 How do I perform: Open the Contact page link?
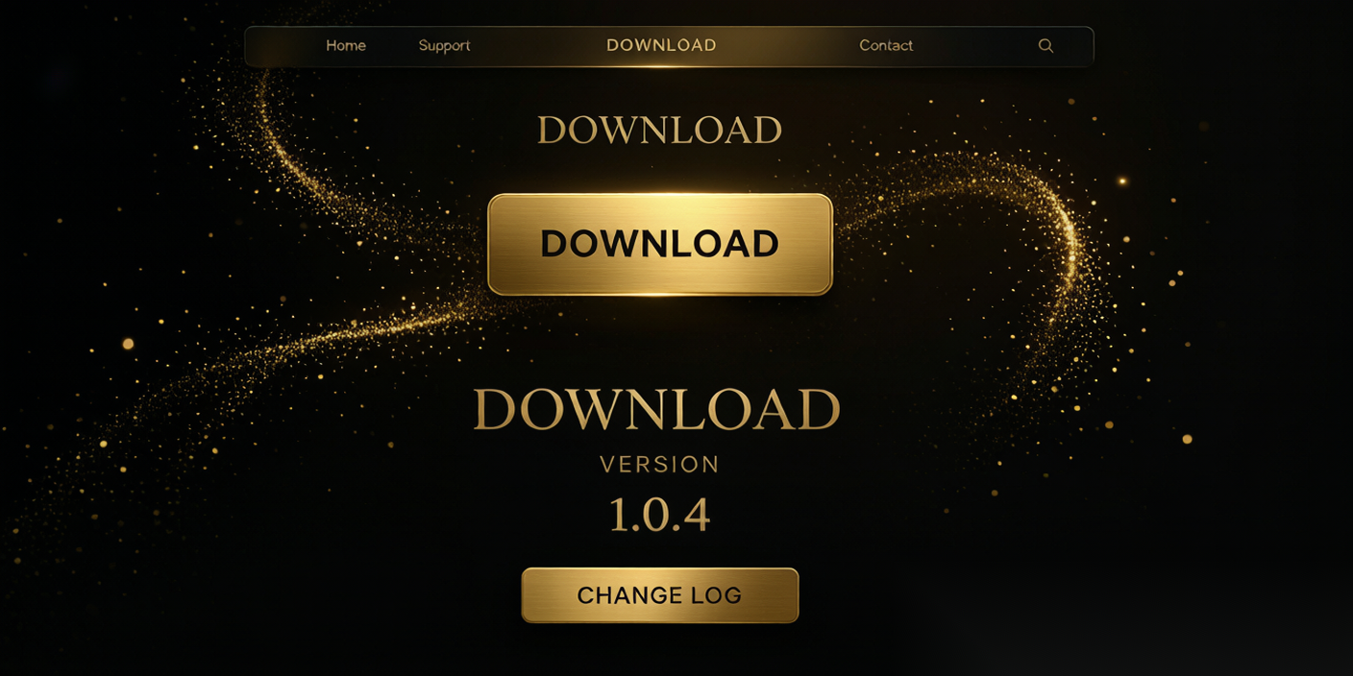pyautogui.click(x=886, y=45)
